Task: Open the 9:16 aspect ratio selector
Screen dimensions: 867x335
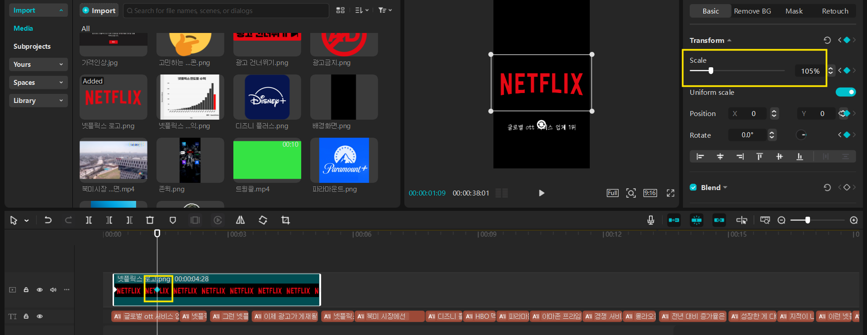Action: (x=650, y=193)
